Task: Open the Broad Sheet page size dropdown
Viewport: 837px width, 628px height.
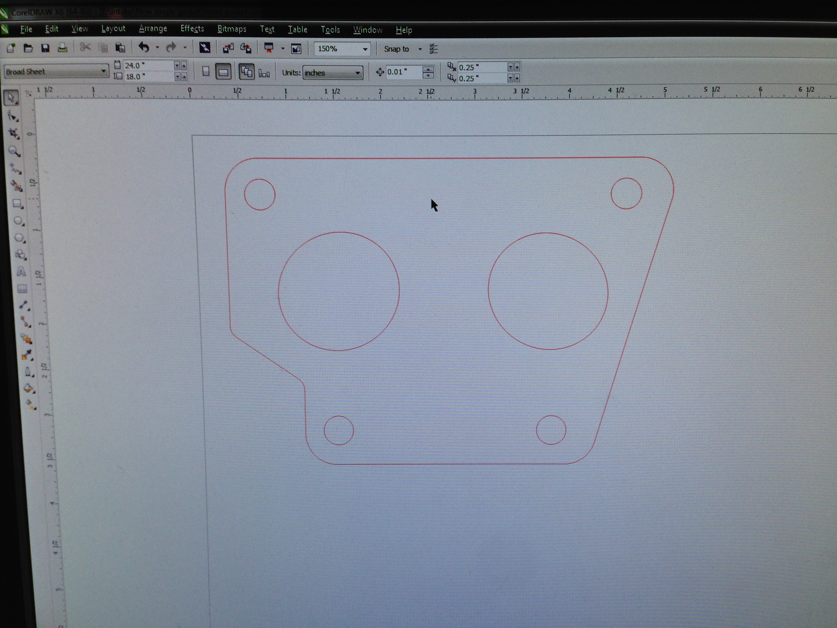Action: [x=103, y=71]
